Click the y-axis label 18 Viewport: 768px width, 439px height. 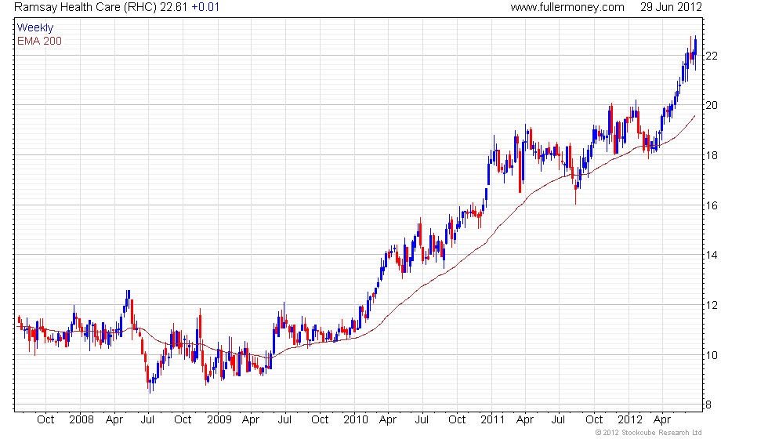[x=712, y=155]
